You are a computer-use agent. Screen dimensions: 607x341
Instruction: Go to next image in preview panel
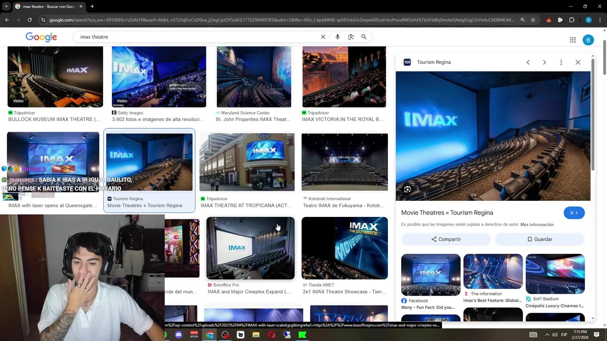[544, 63]
